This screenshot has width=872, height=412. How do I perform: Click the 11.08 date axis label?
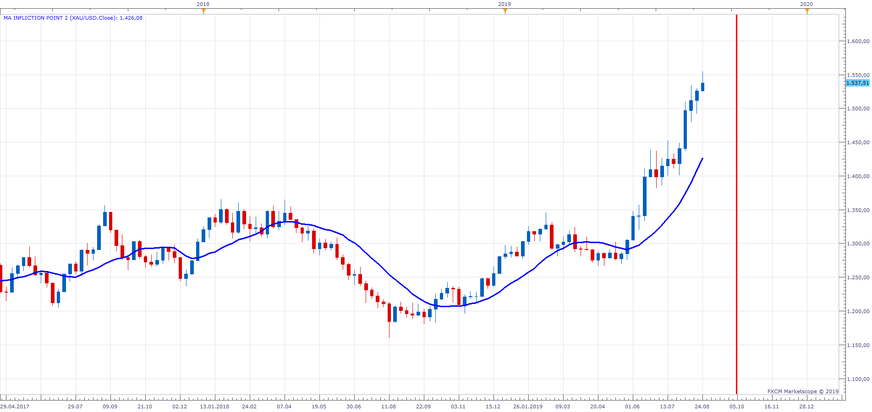pyautogui.click(x=389, y=407)
